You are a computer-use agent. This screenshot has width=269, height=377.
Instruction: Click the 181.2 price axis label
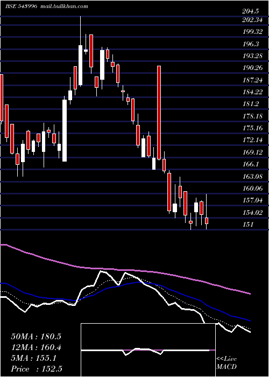(251, 104)
